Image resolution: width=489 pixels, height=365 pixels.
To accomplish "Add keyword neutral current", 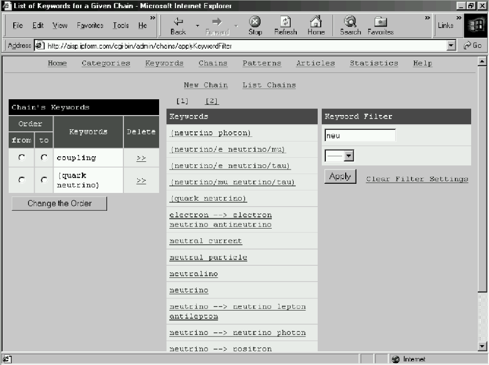I will [206, 241].
